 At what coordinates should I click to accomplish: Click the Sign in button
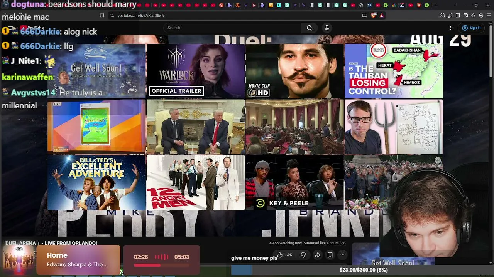click(x=472, y=28)
